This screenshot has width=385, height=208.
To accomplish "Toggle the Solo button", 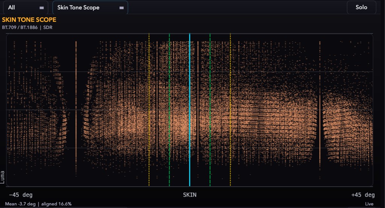I will point(361,7).
